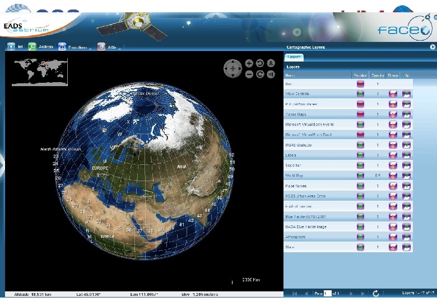Click the page number input field
437x302 pixels.
point(328,293)
